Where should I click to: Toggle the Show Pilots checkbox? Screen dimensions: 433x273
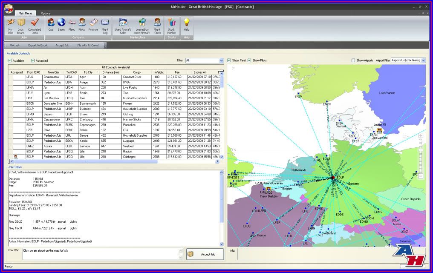tap(249, 60)
